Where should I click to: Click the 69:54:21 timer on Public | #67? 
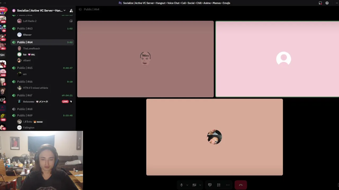(67, 95)
